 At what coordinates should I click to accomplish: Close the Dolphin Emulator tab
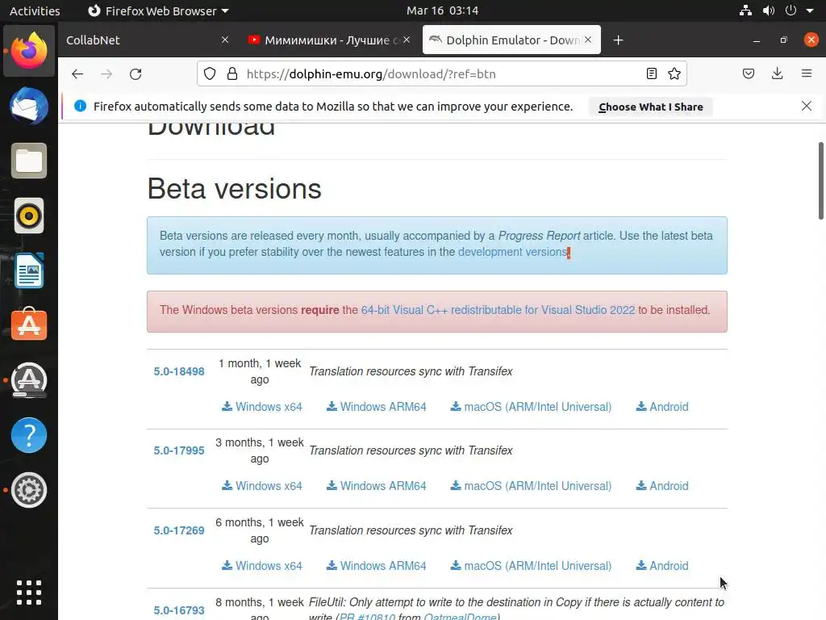588,40
